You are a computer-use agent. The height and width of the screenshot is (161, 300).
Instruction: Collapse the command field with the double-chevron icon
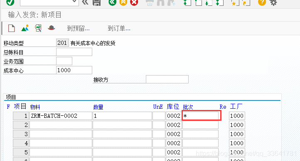[85, 2]
